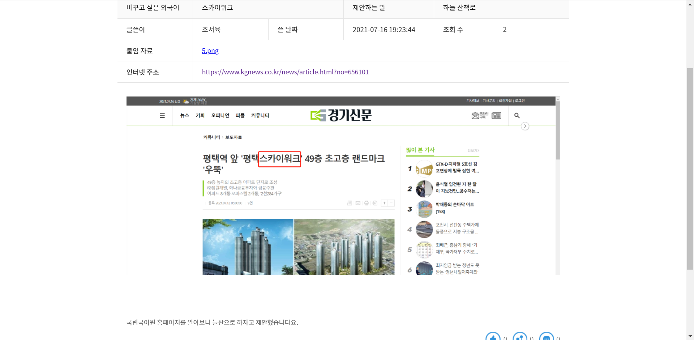Click the share icon beside the like count

pos(520,337)
